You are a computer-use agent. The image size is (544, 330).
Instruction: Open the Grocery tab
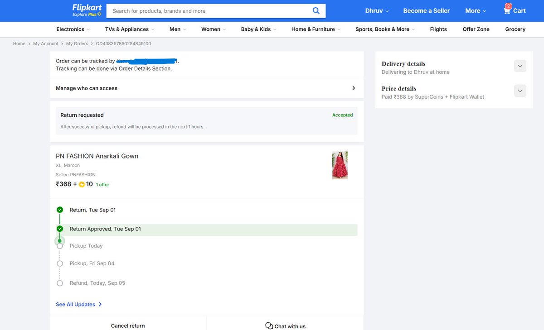tap(515, 29)
